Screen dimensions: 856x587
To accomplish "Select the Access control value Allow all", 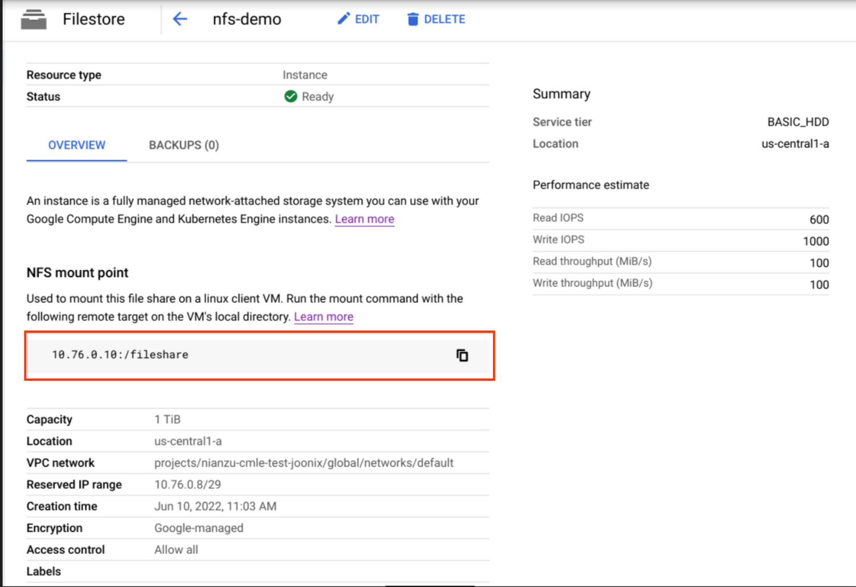I will pos(176,549).
